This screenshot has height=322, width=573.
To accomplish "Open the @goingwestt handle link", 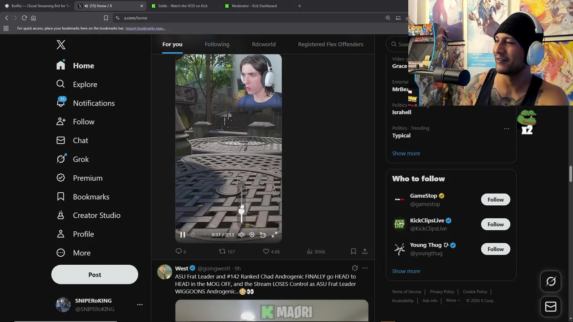I will point(214,268).
